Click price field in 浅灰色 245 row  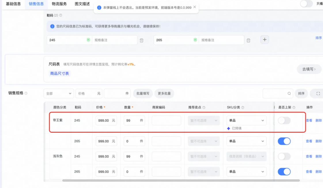pyautogui.click(x=106, y=157)
